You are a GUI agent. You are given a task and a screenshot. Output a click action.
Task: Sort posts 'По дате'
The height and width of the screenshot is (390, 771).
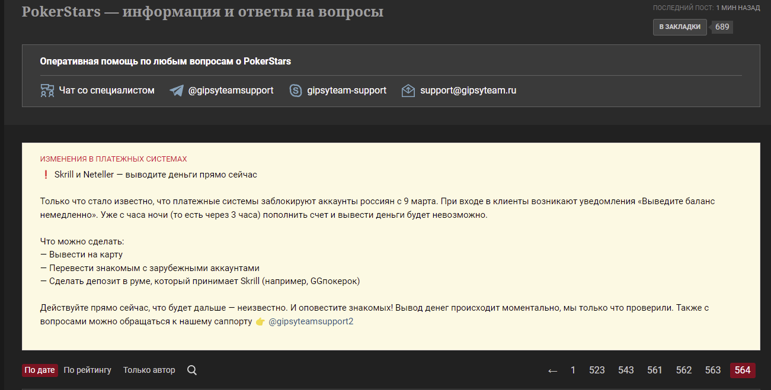pos(40,370)
